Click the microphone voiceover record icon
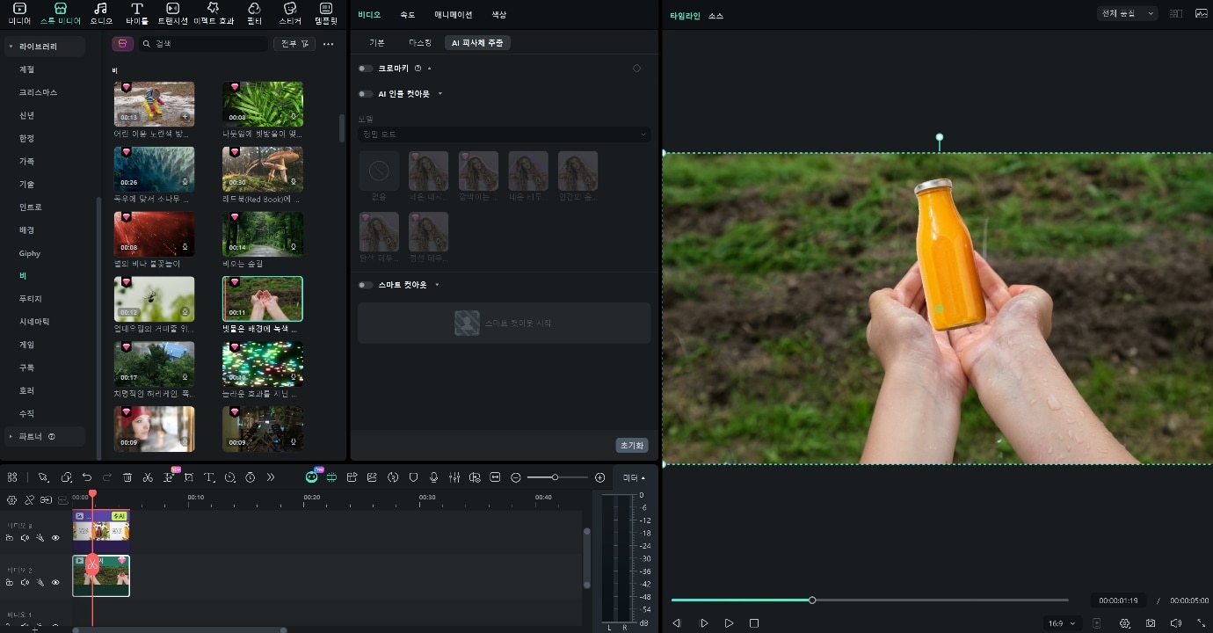The height and width of the screenshot is (633, 1213). click(433, 477)
